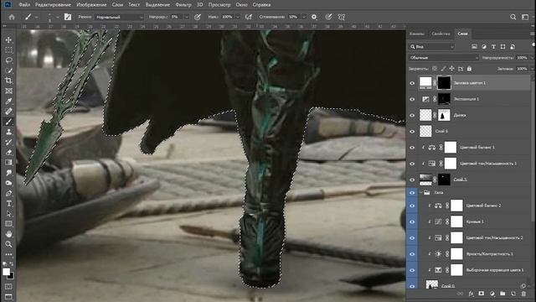Hide the Кривые 1 layer

coord(412,221)
